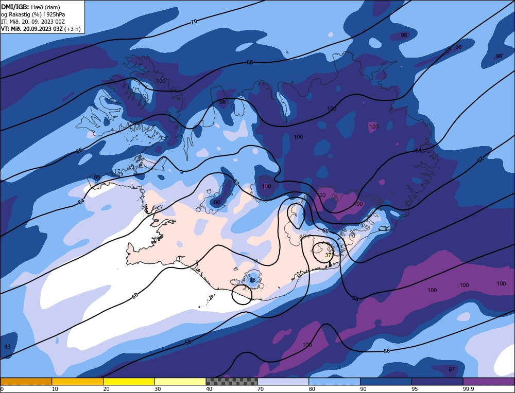515x393 pixels.
Task: Click the orange 10–20 legend swatch
Action: click(x=78, y=381)
